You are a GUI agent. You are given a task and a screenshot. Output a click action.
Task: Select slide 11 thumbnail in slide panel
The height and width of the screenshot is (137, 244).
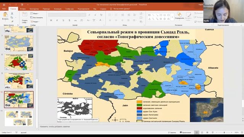click(x=19, y=118)
